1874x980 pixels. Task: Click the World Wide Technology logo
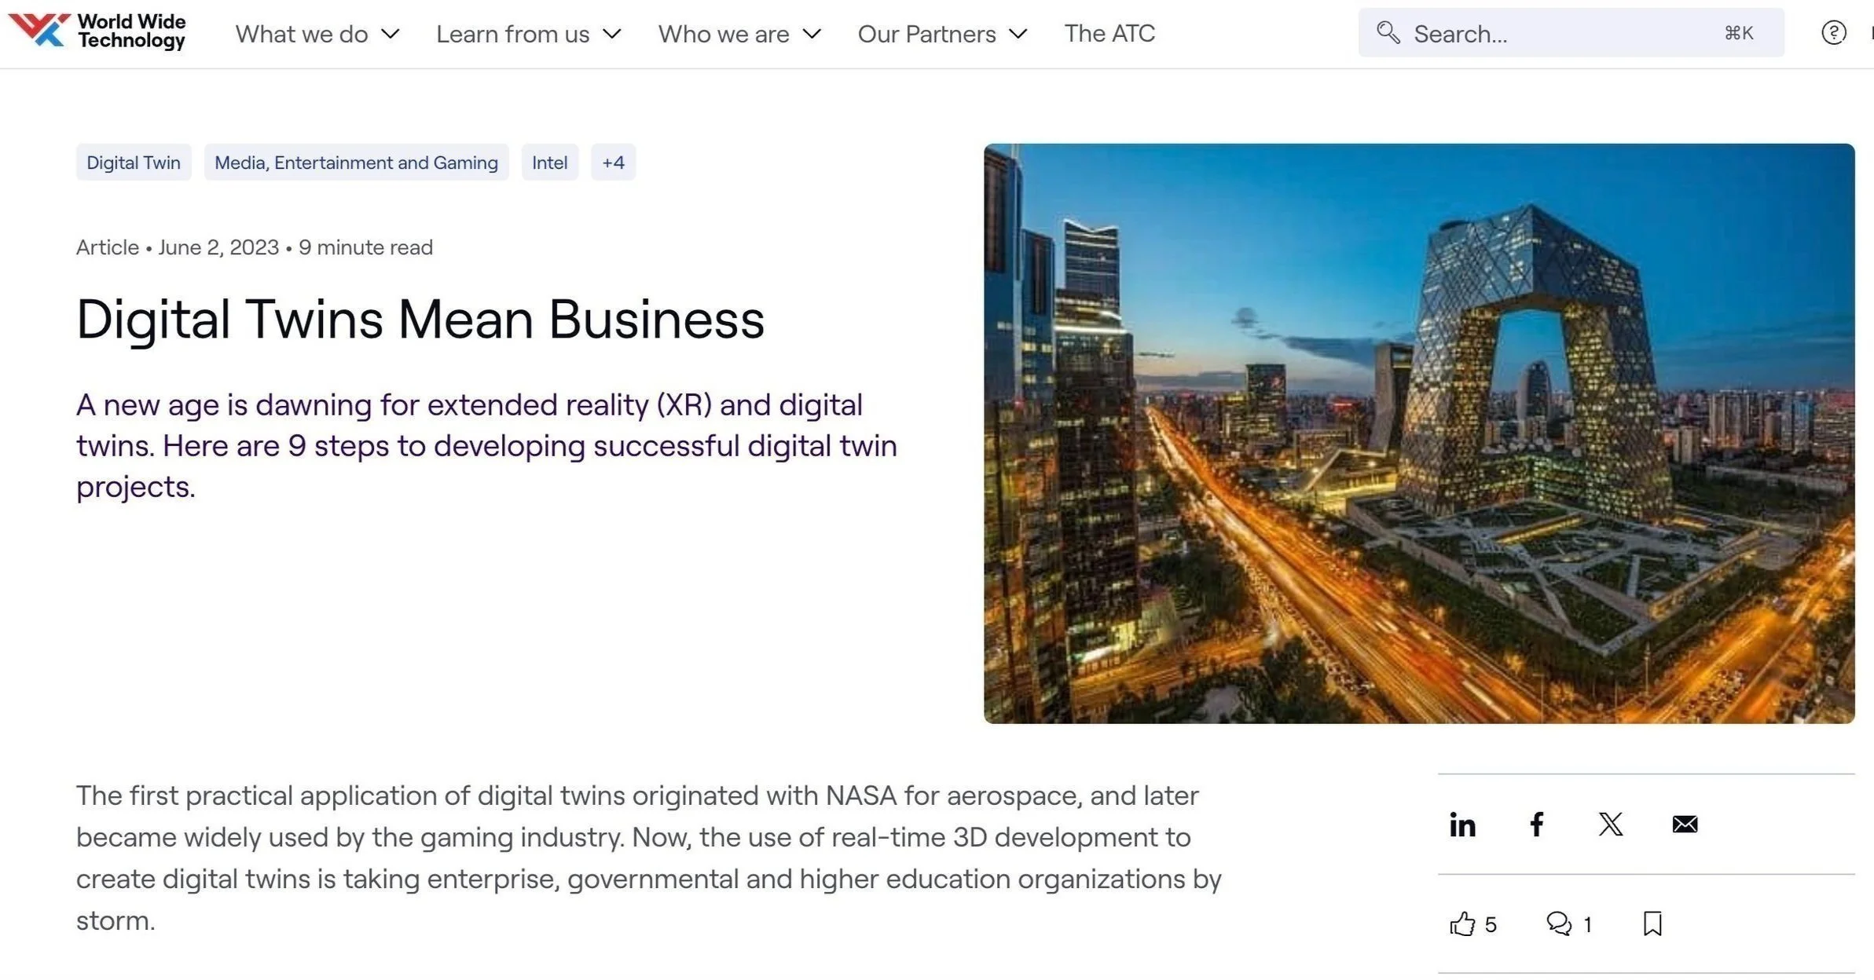click(97, 31)
